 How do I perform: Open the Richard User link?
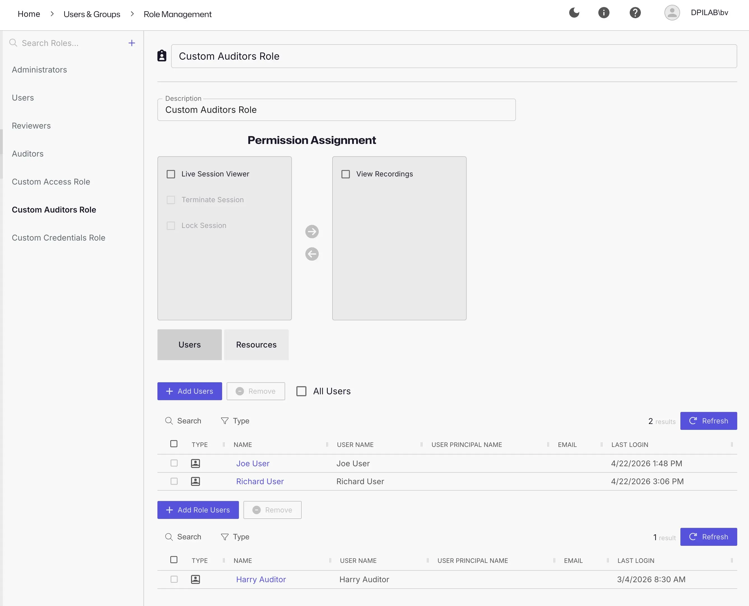coord(260,481)
